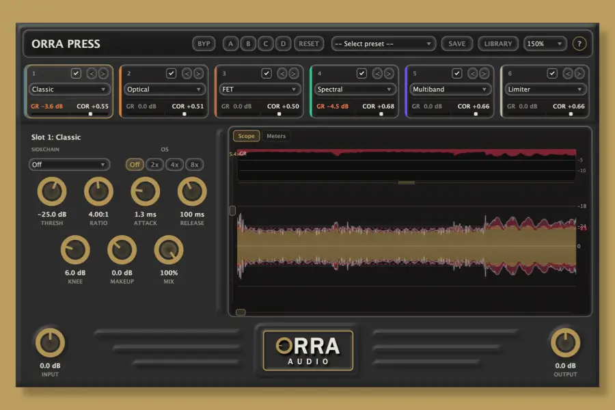The height and width of the screenshot is (410, 615).
Task: Select snapshot C
Action: point(266,44)
